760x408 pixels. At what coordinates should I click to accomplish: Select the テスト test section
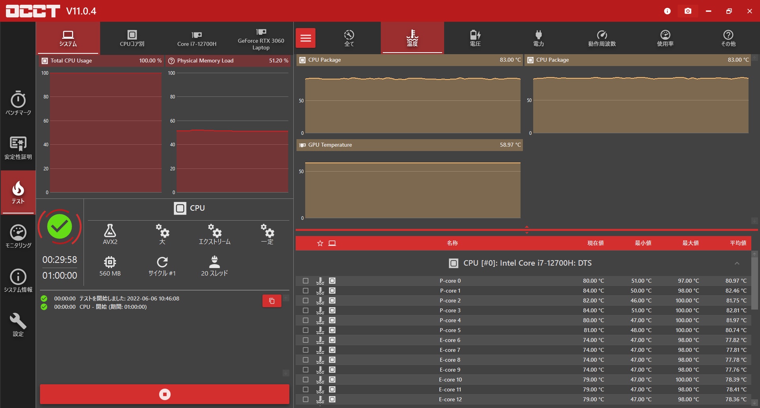(18, 193)
